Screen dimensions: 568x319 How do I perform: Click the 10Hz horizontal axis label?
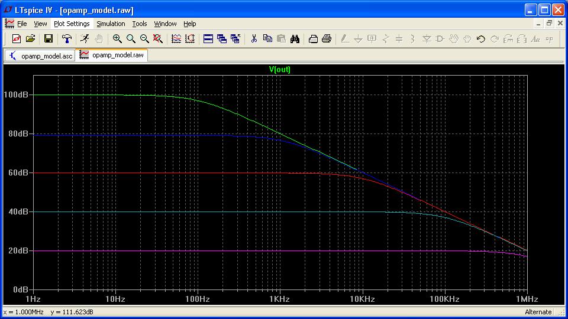click(115, 300)
